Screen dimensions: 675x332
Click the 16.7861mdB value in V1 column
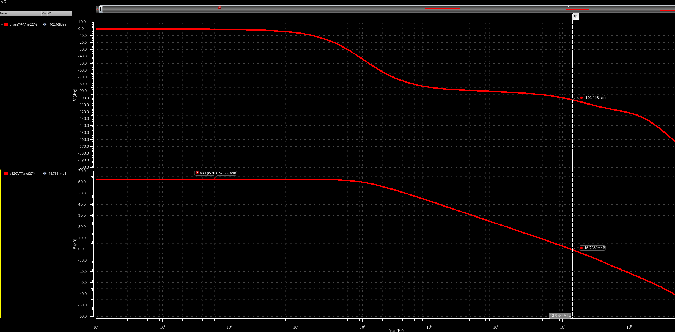click(57, 174)
